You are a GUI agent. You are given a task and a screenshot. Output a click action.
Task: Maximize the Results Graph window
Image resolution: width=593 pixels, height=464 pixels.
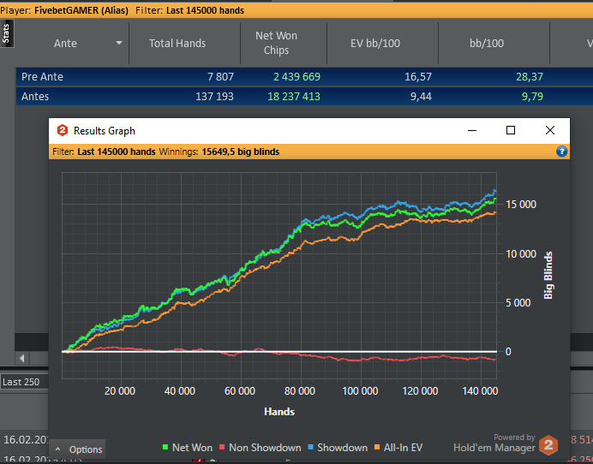511,130
